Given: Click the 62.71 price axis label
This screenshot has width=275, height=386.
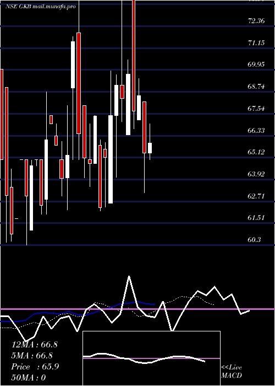Looking at the screenshot, I should 256,196.
